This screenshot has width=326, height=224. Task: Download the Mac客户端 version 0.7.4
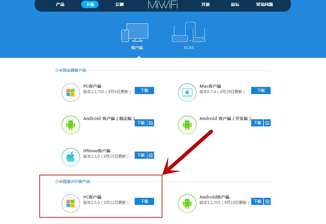pyautogui.click(x=261, y=91)
